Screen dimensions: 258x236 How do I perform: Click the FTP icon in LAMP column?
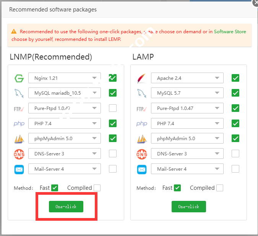[142, 108]
